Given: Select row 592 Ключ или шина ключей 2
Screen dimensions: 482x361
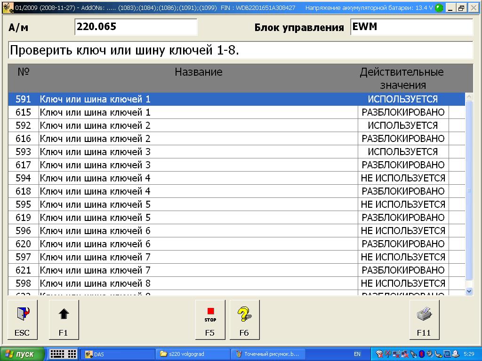Looking at the screenshot, I should [x=237, y=126].
